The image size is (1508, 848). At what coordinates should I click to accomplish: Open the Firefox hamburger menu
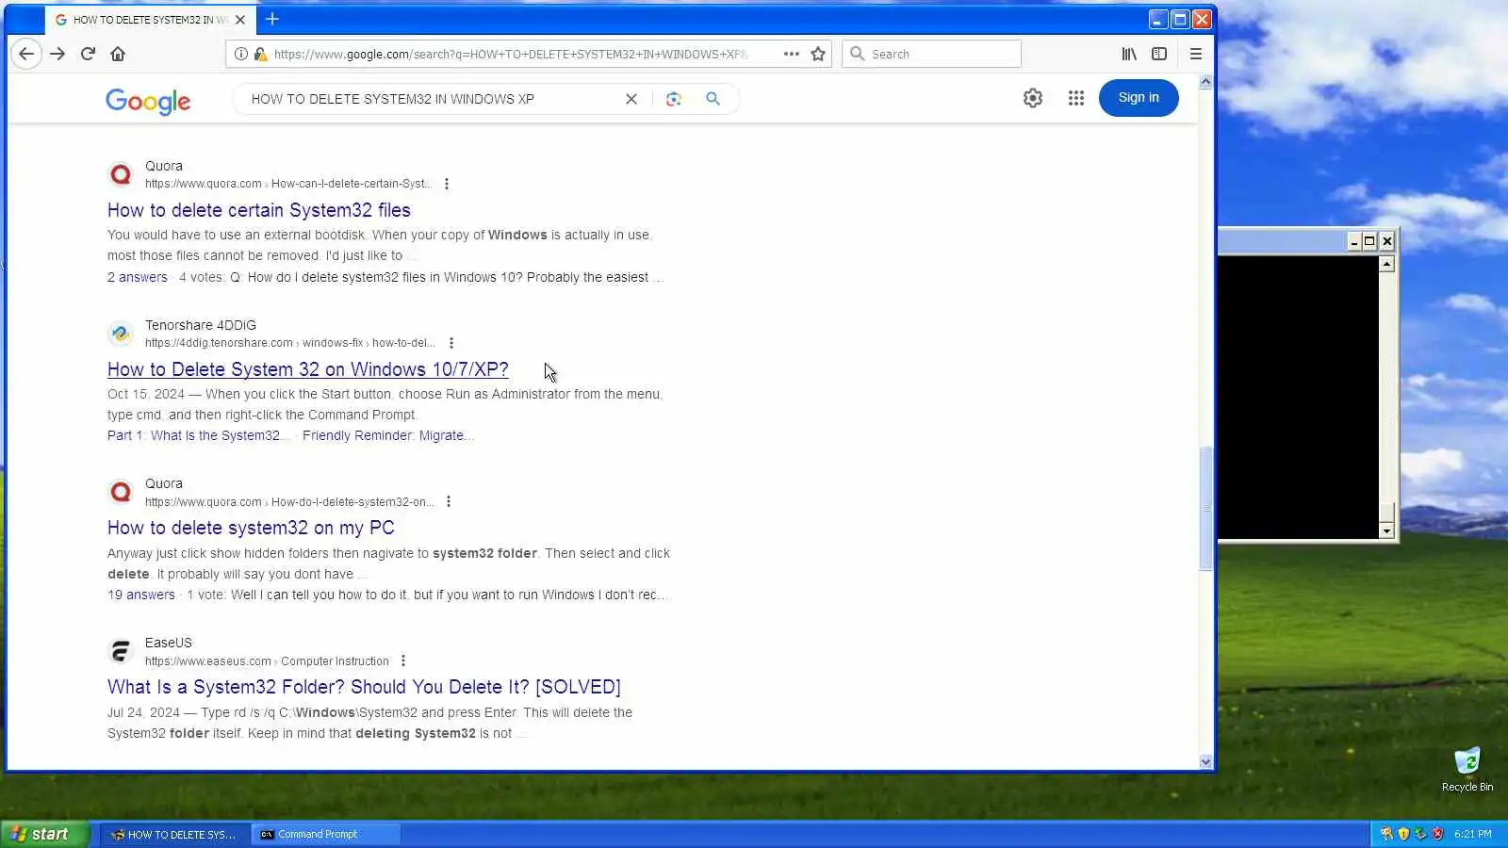[x=1196, y=54]
